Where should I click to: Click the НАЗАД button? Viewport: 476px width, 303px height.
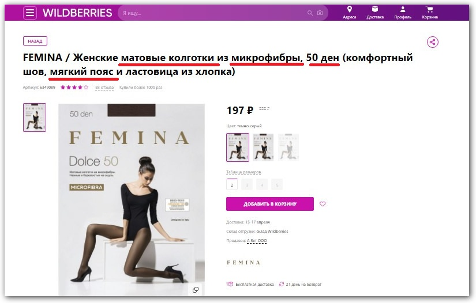tap(35, 41)
